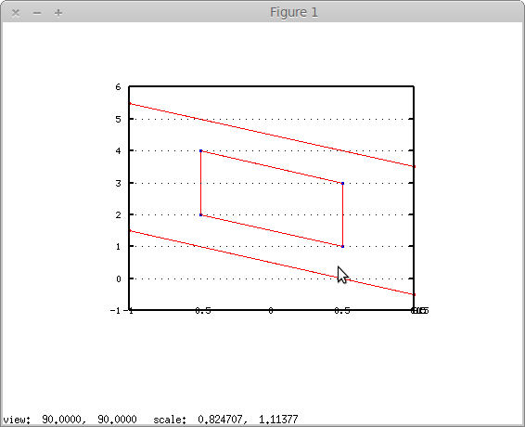Click the left vertical edge of the parallelogram
The height and width of the screenshot is (427, 525).
point(201,183)
